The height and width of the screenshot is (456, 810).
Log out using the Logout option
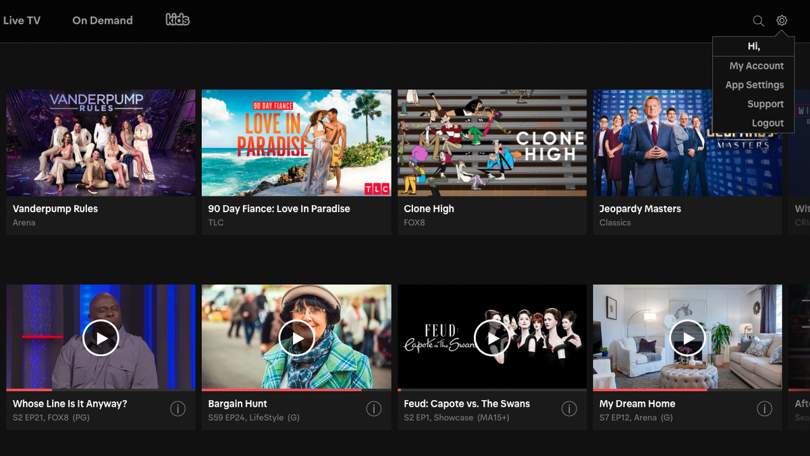tap(767, 122)
